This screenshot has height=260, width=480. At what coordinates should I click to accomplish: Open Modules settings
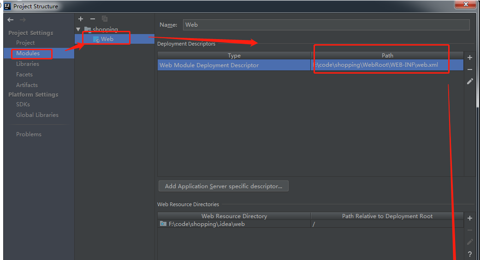[28, 53]
